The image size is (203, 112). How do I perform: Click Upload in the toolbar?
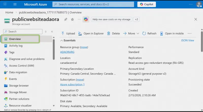click(x=68, y=33)
